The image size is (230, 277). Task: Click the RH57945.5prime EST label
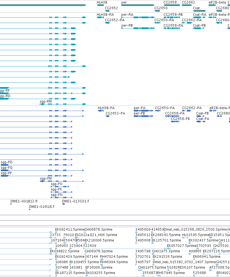(171, 273)
